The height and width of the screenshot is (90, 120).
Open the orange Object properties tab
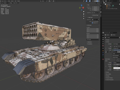click(x=103, y=51)
